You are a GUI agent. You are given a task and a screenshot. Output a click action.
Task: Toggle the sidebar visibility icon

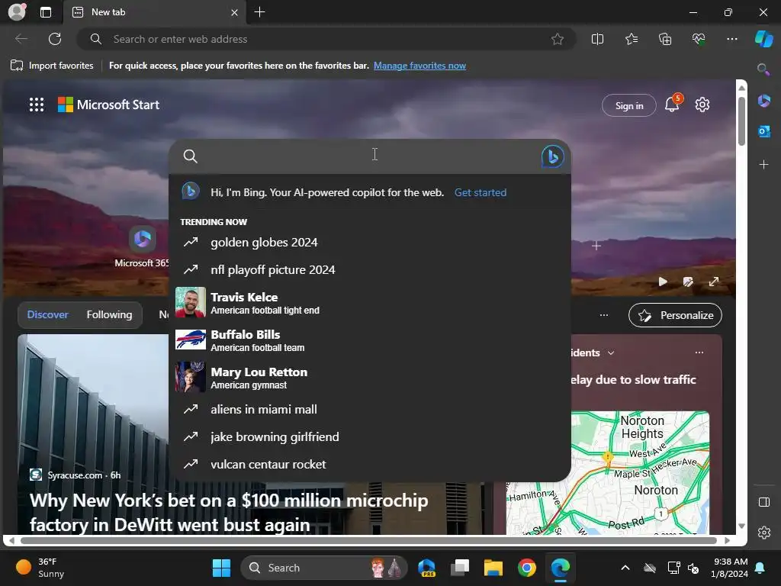763,502
